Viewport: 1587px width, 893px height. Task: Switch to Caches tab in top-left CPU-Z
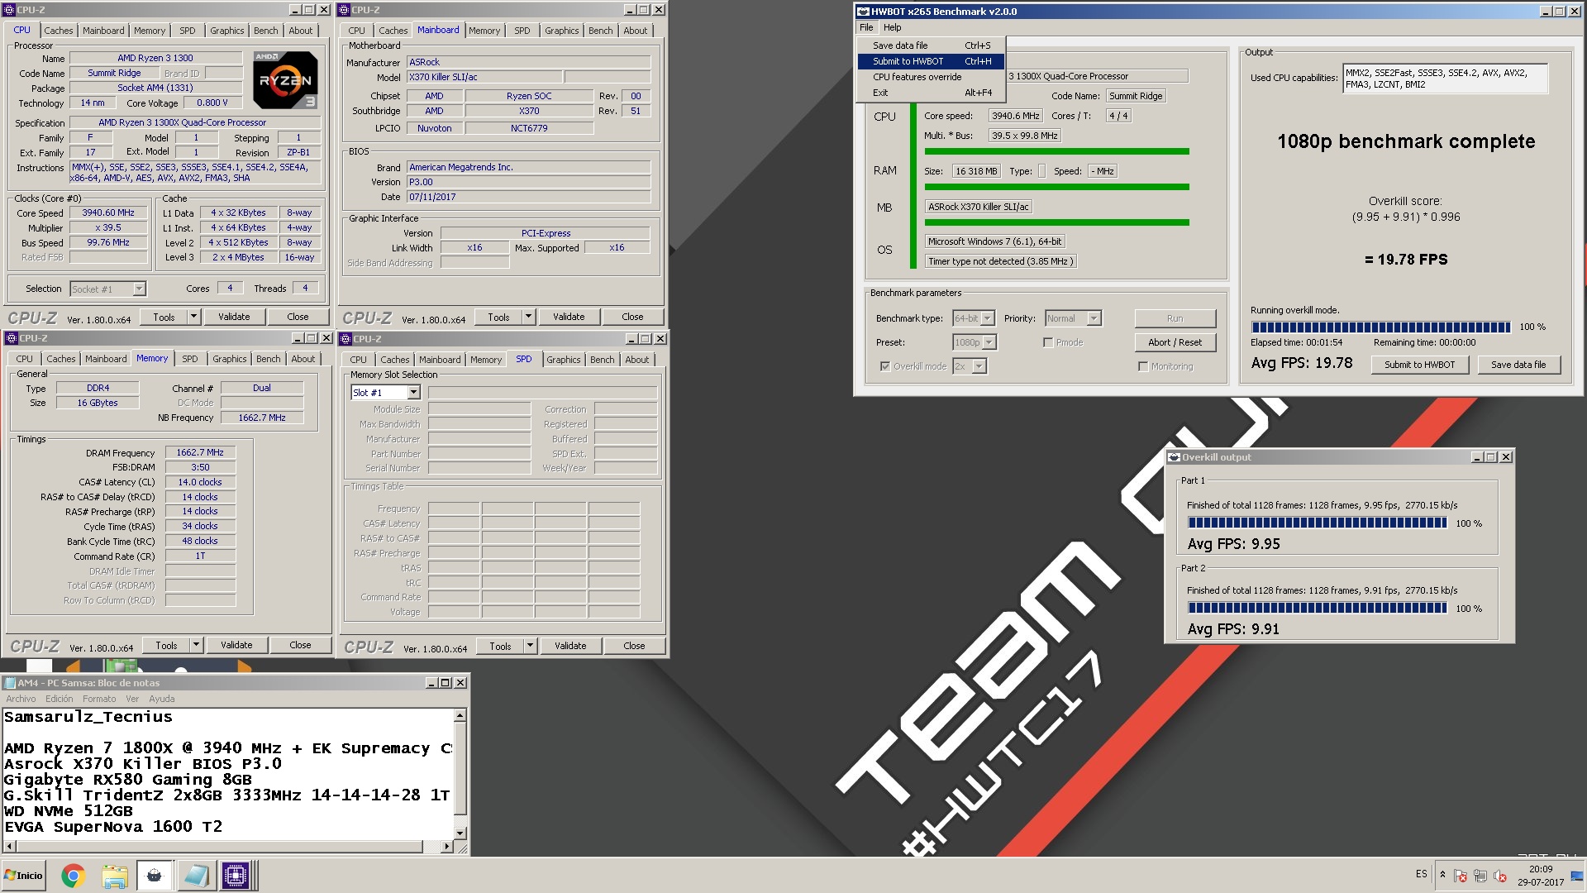59,31
